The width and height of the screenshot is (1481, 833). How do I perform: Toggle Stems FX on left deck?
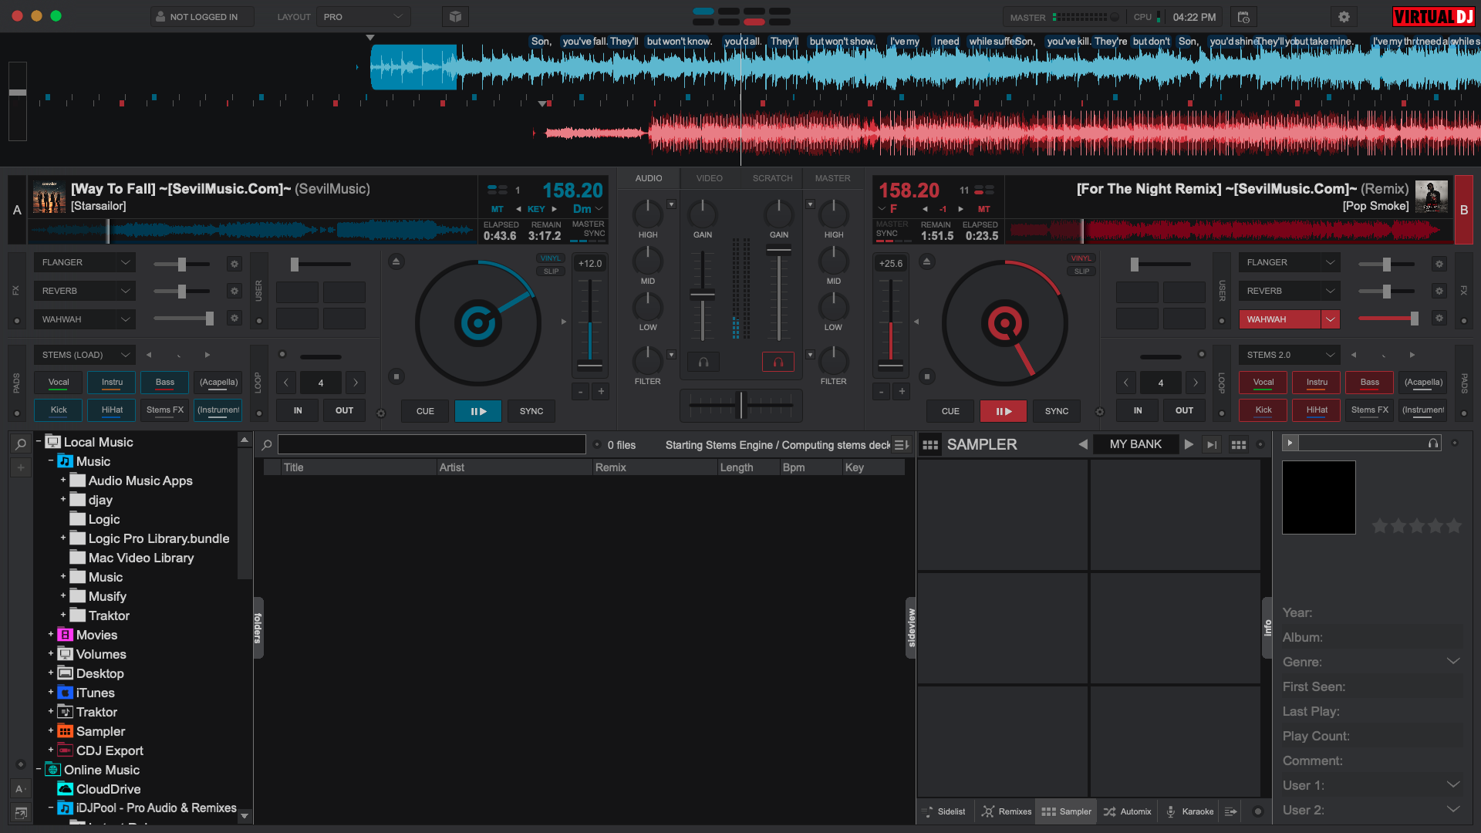pos(165,410)
